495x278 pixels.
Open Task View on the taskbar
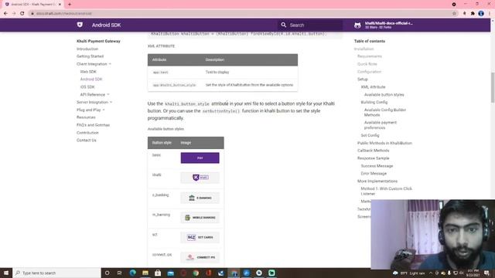pyautogui.click(x=120, y=273)
